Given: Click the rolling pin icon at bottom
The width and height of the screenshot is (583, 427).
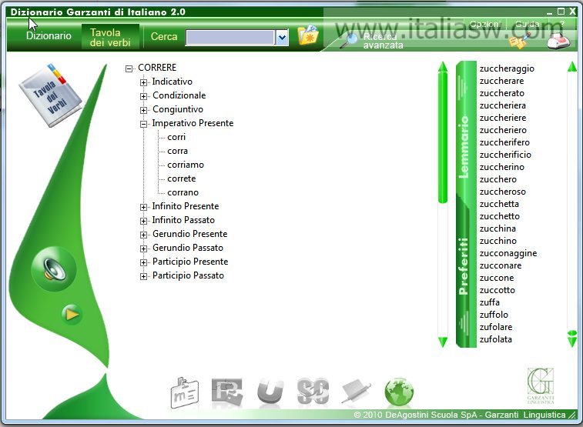Looking at the screenshot, I should [x=356, y=391].
